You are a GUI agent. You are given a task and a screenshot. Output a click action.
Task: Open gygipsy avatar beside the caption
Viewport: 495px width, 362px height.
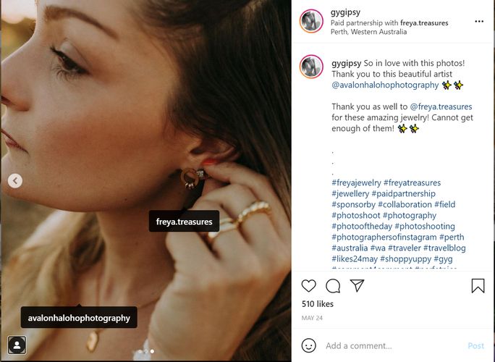pyautogui.click(x=311, y=67)
